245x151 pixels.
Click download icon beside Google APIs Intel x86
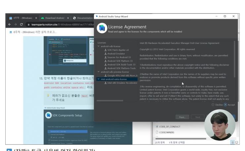(106, 75)
